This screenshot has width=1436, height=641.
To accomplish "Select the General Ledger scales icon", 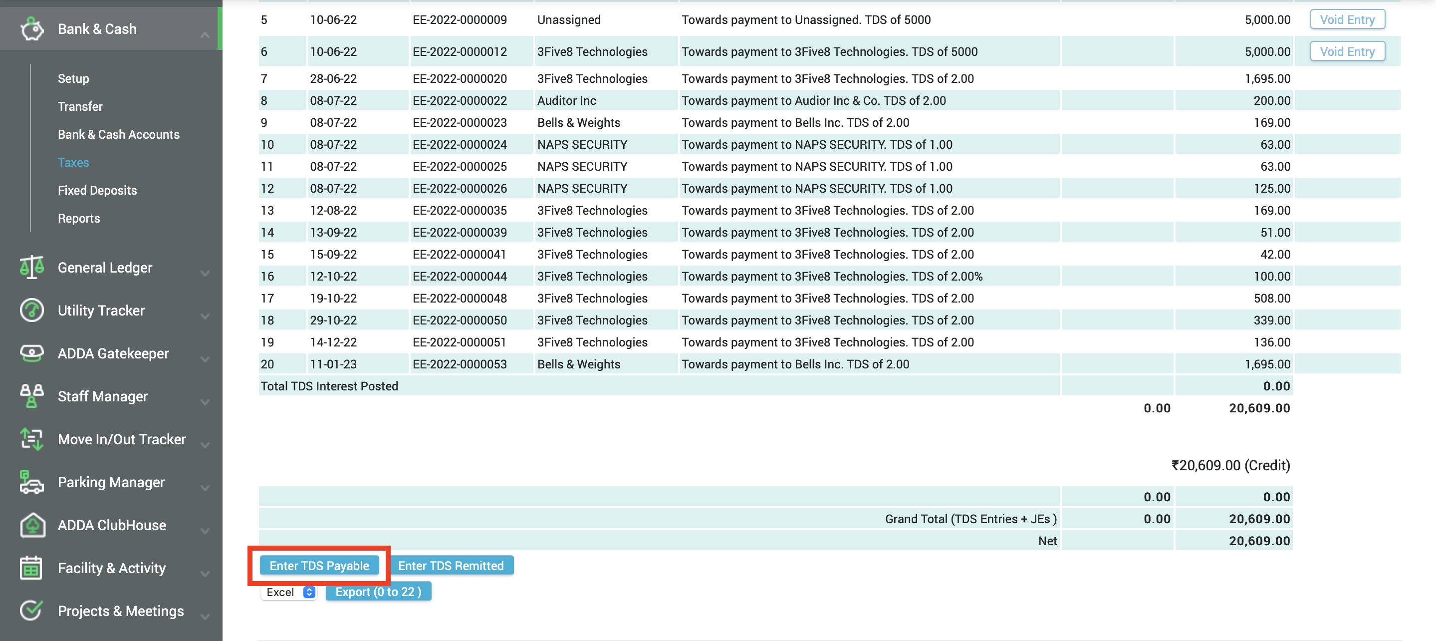I will click(x=31, y=267).
